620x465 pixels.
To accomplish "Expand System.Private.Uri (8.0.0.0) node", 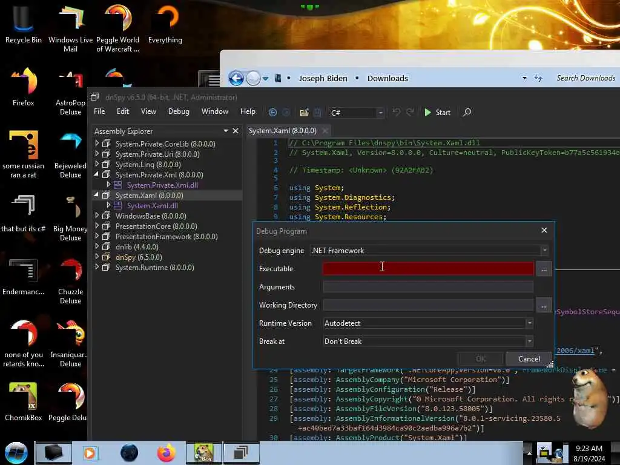I will coord(97,154).
